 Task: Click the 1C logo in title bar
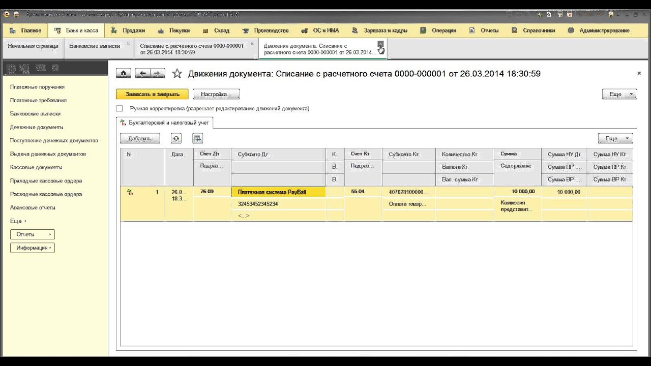[7, 14]
